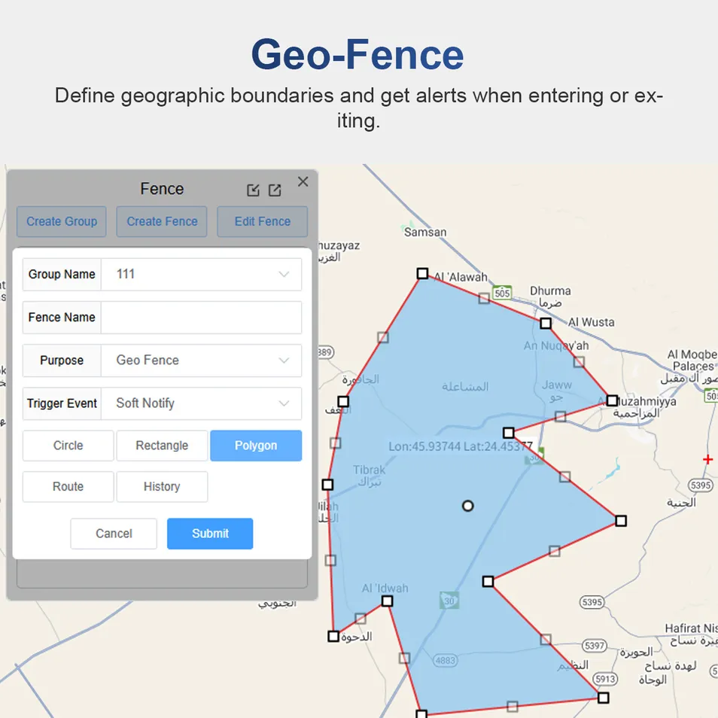Select the blue-shaded Polygon shape option

click(256, 446)
